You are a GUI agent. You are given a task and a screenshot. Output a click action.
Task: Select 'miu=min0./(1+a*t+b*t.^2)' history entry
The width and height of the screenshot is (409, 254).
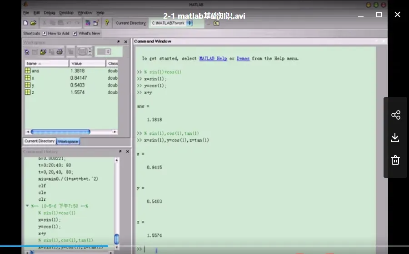pos(68,179)
